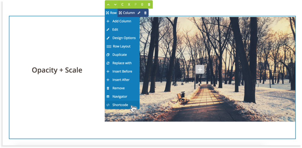The image size is (302, 148).
Task: Choose Duplicate from the row menu
Action: (x=122, y=55)
